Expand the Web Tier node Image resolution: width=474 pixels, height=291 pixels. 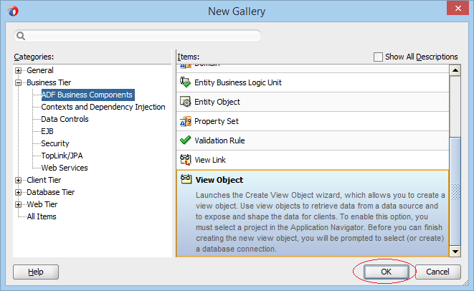[19, 204]
